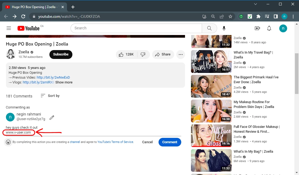The width and height of the screenshot is (299, 175).
Task: Open emoji picker in comment box
Action: (x=8, y=142)
